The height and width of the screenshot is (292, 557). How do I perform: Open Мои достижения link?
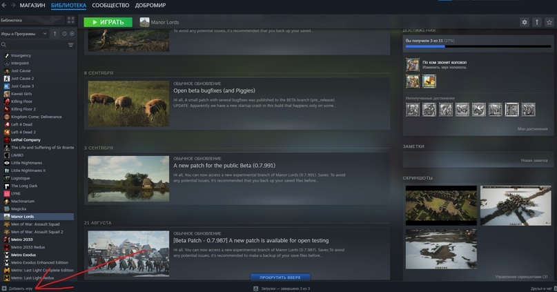pyautogui.click(x=532, y=129)
